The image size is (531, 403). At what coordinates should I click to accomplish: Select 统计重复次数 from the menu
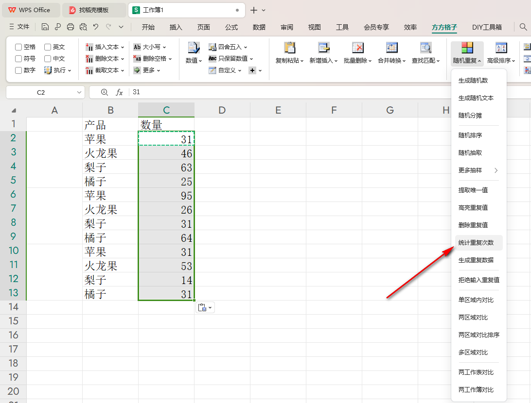[476, 243]
